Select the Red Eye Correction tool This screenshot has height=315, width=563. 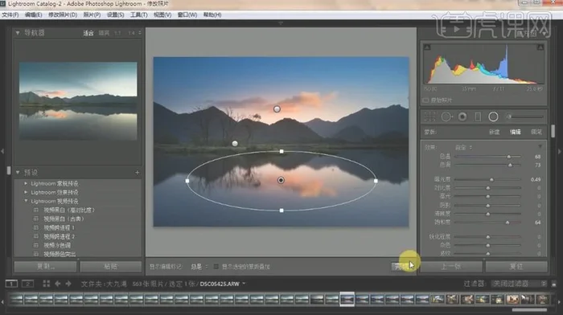click(462, 117)
